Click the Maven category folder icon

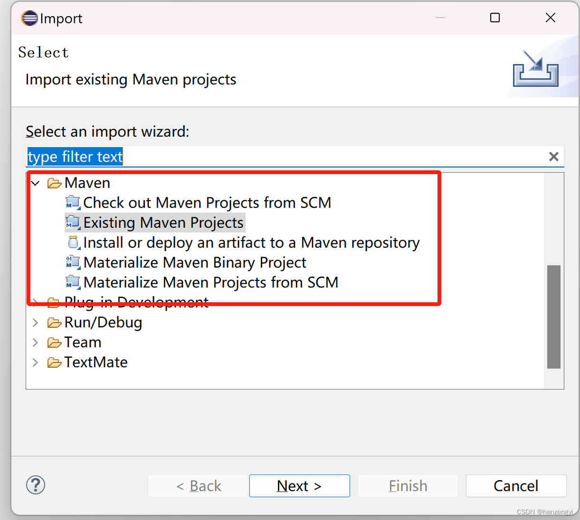[54, 183]
